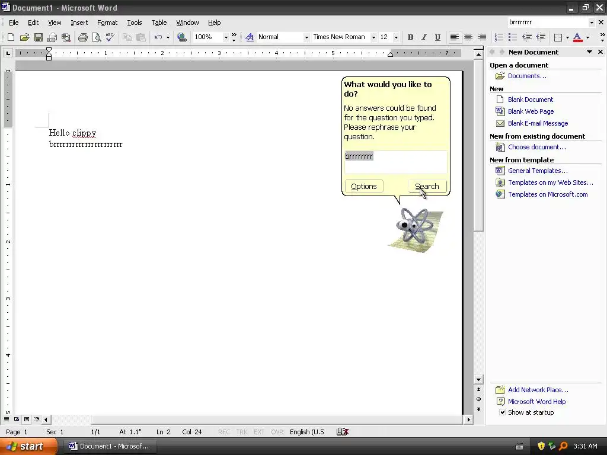Open the font color dropdown arrow
Screen dimensions: 607x455
tap(587, 37)
